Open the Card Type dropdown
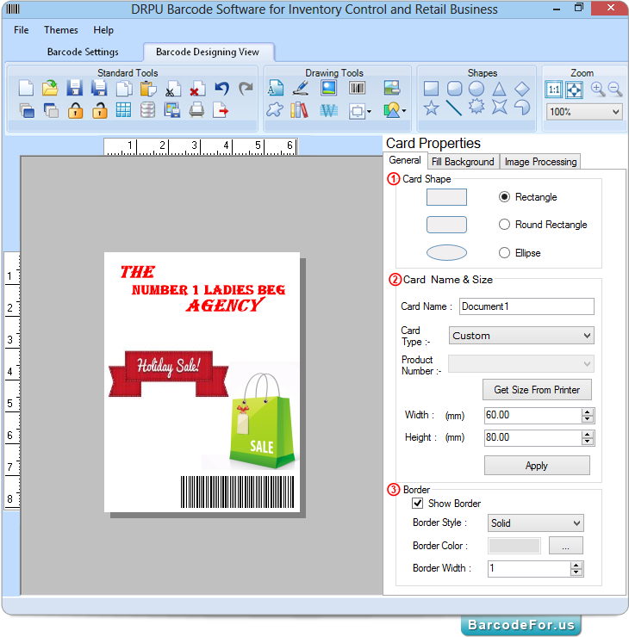The width and height of the screenshot is (629, 637). coord(521,336)
